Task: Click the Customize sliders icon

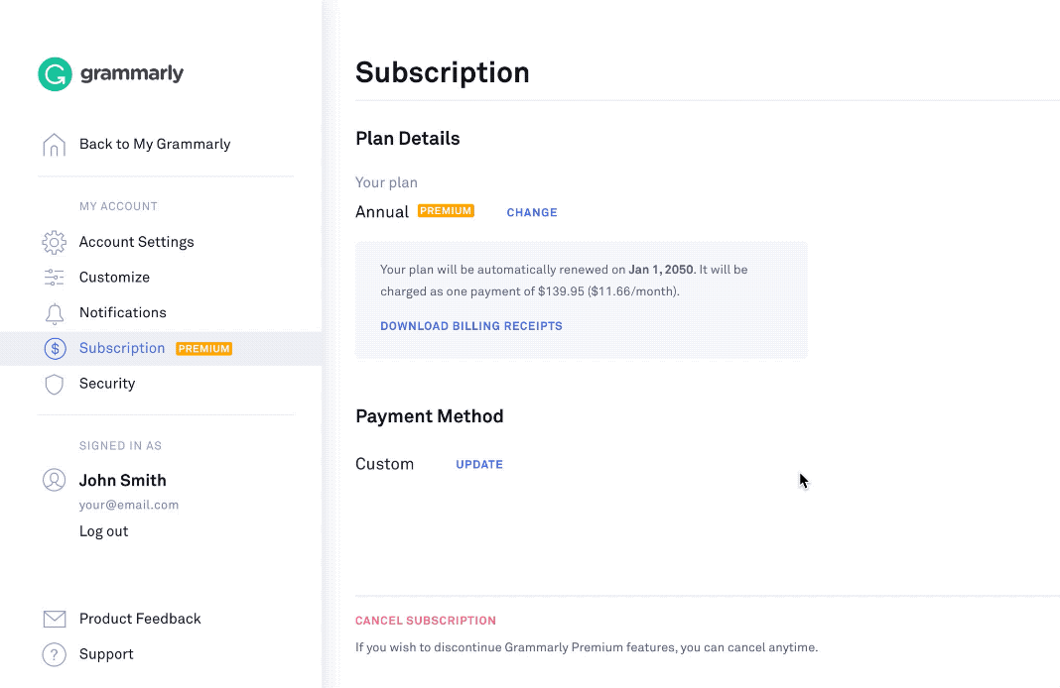Action: [55, 278]
